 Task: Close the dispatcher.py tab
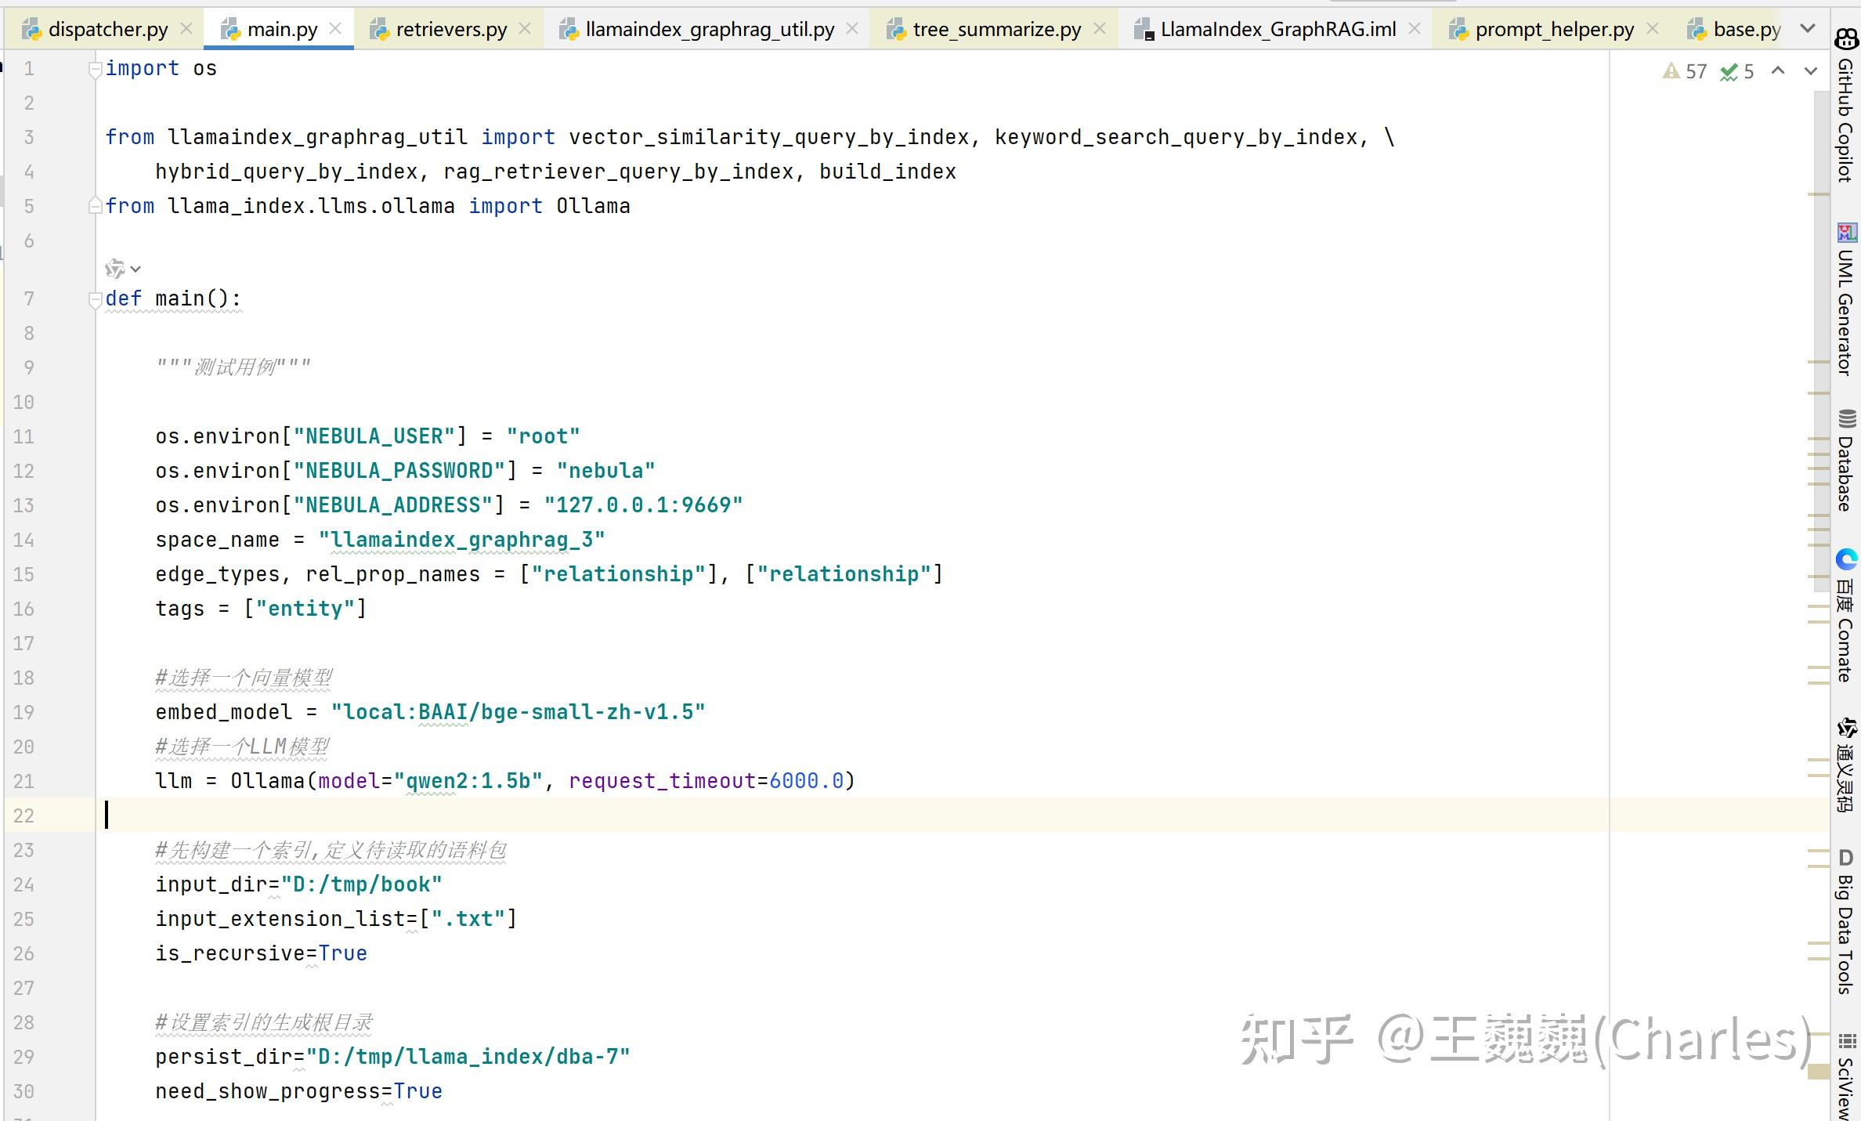click(186, 29)
